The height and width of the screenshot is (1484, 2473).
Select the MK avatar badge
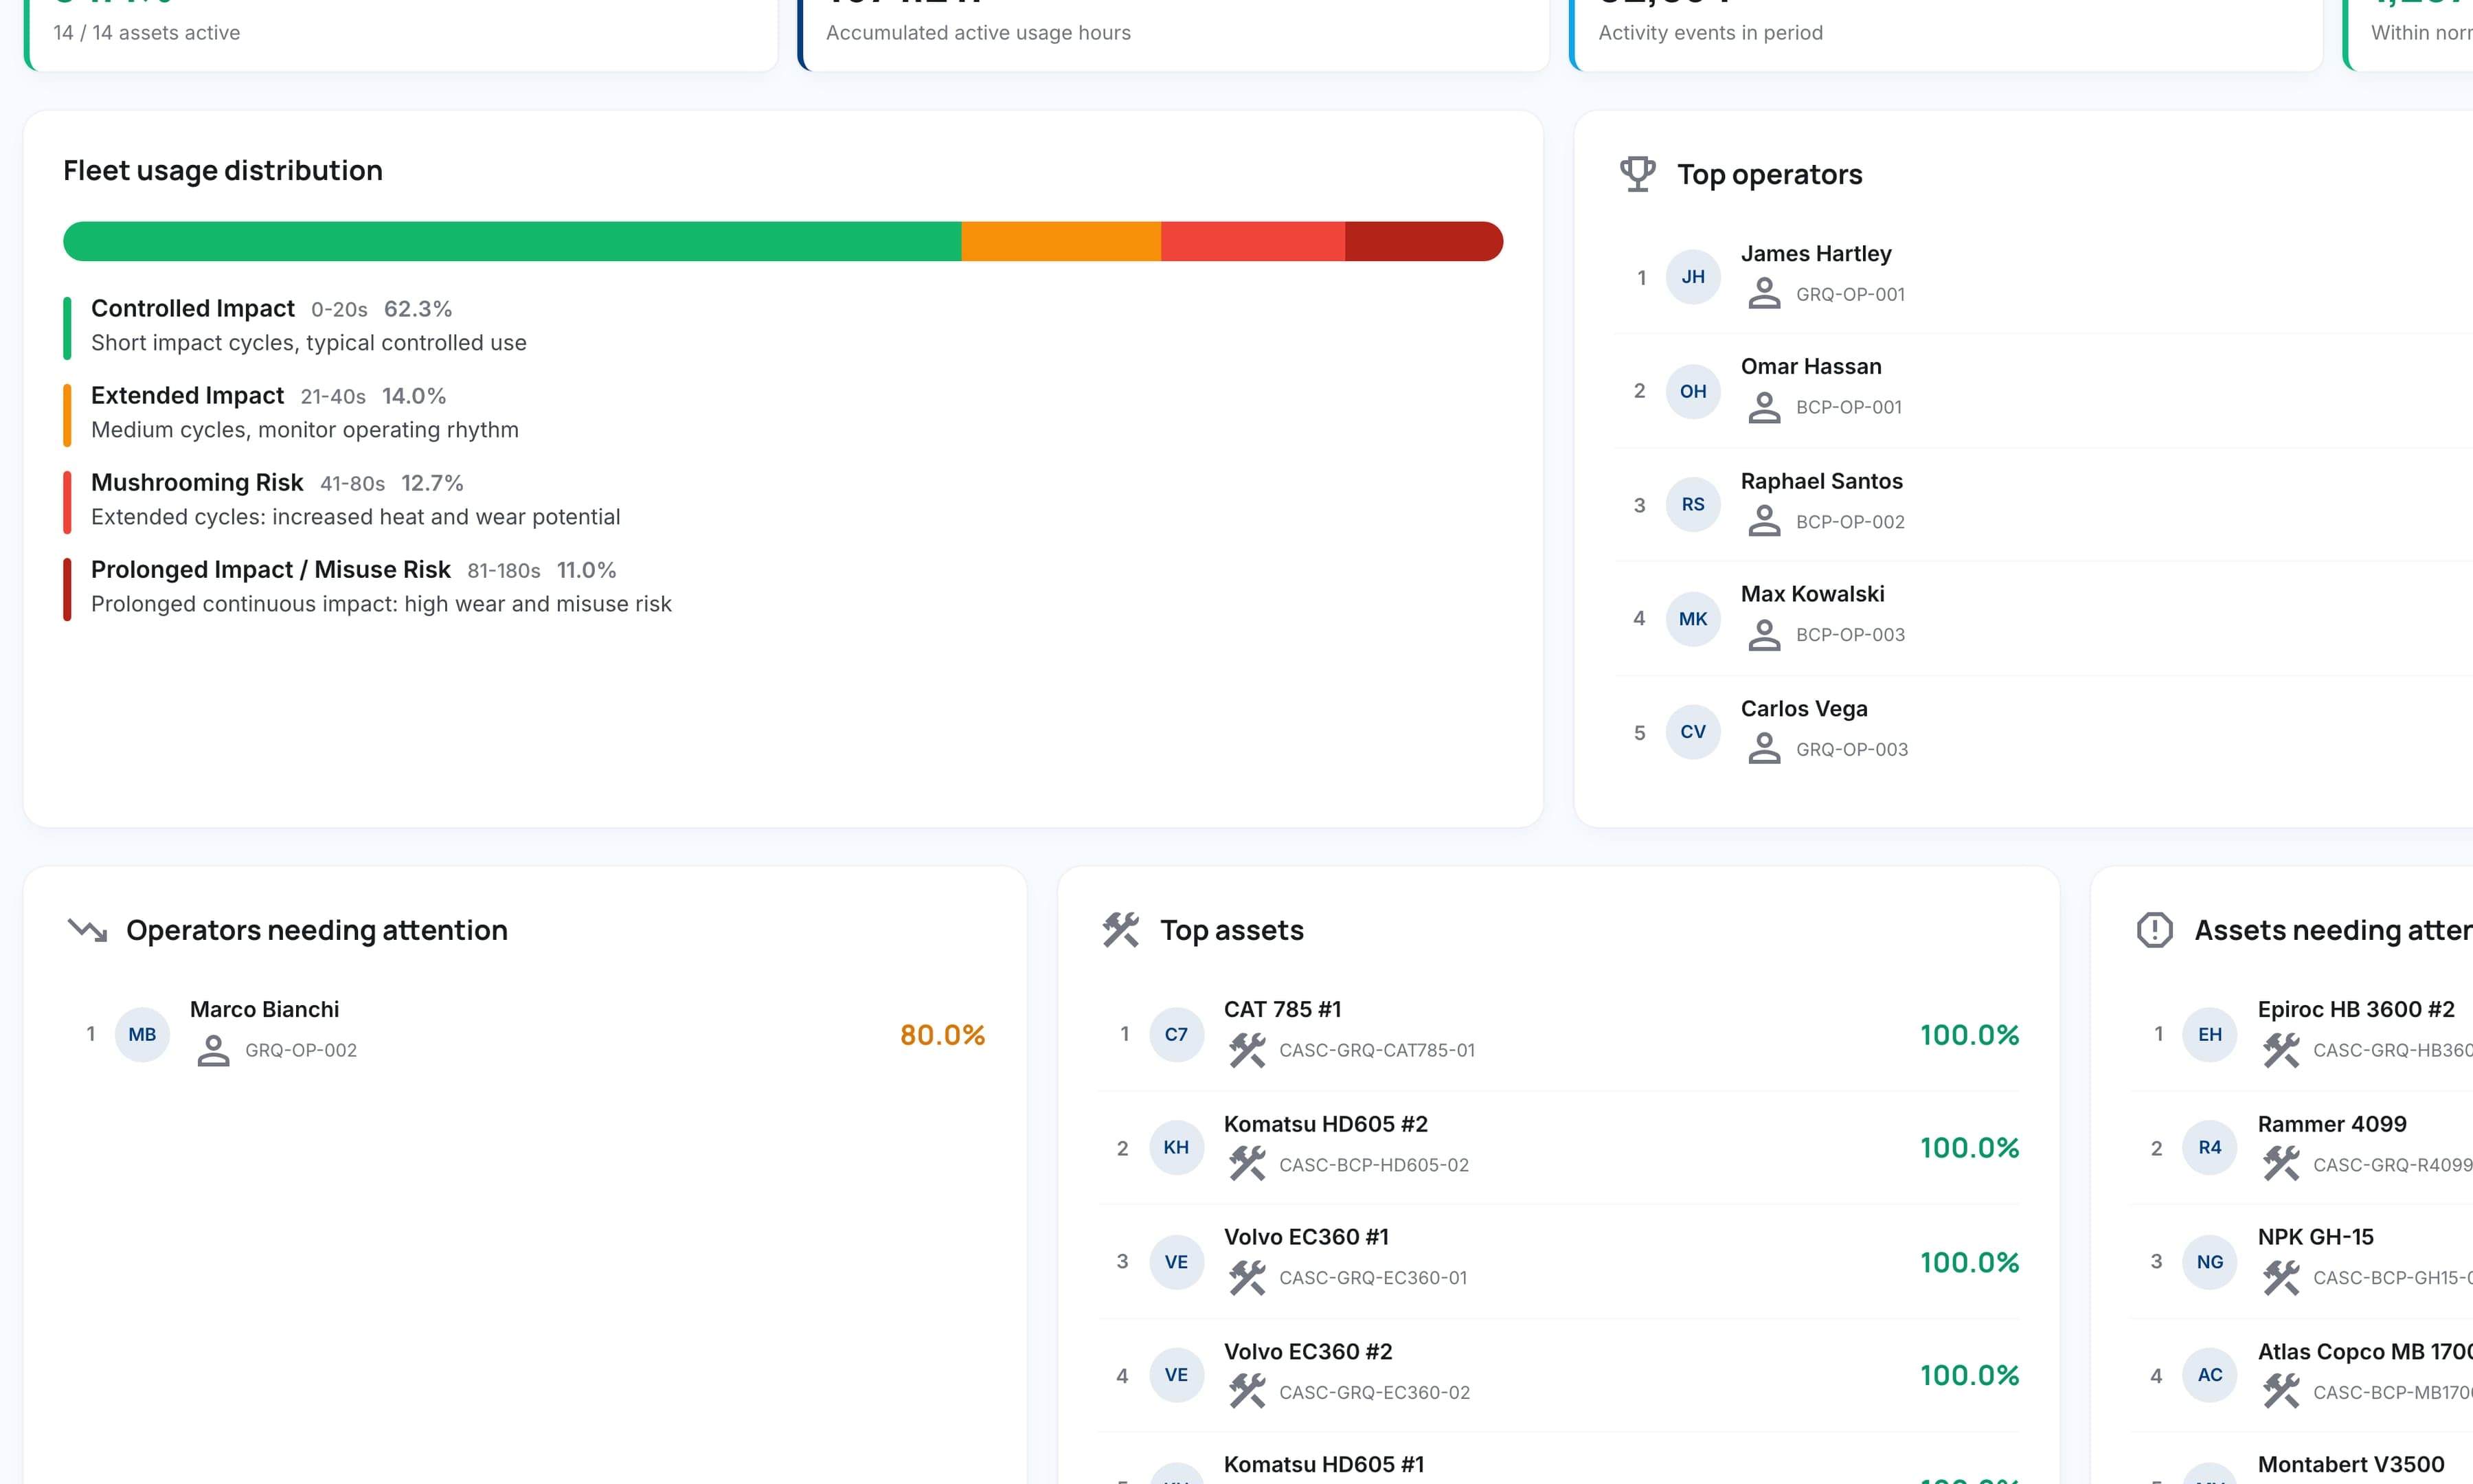coord(1693,619)
